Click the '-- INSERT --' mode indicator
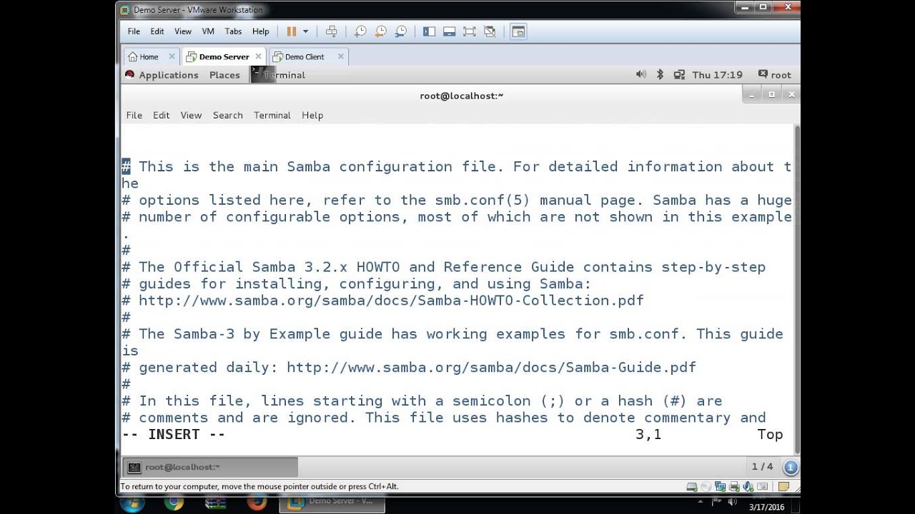Screen dimensions: 915x514 (173, 434)
